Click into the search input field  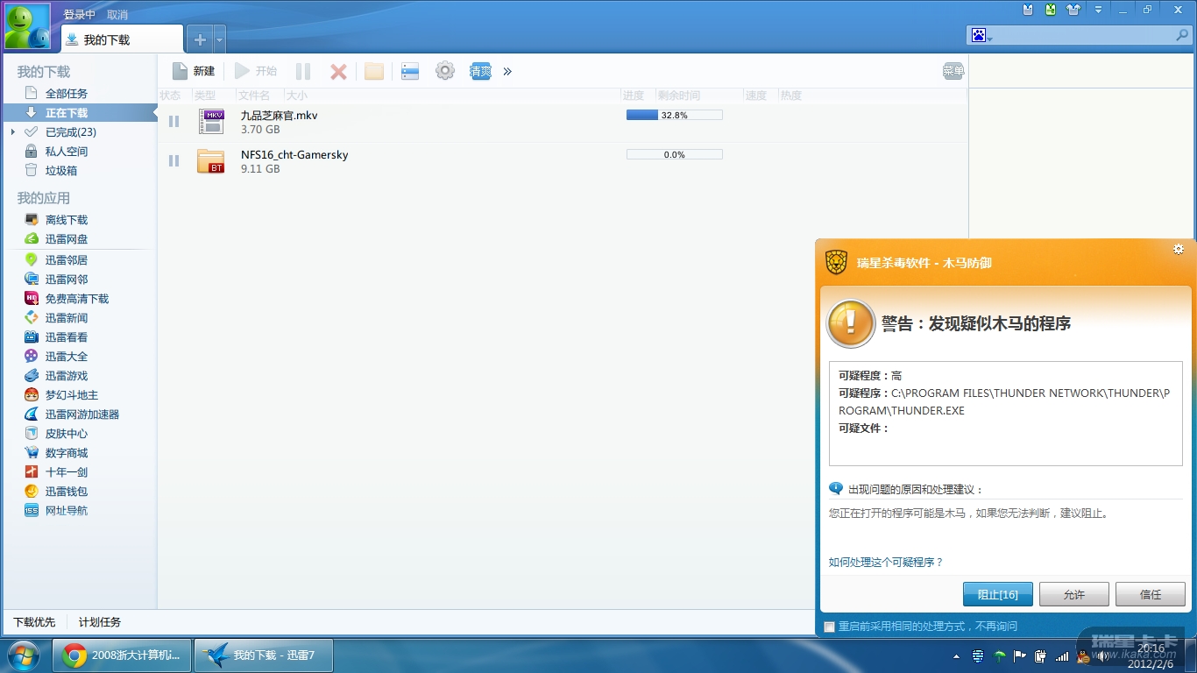pyautogui.click(x=1083, y=36)
